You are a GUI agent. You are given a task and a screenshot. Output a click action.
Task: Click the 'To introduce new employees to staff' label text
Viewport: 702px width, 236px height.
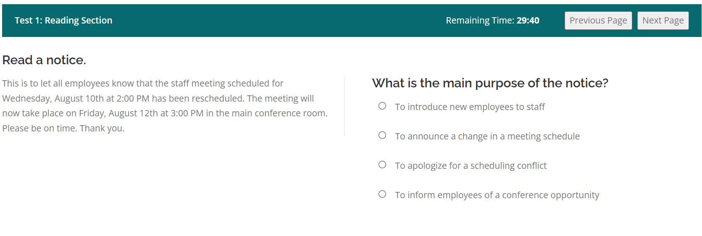point(470,107)
